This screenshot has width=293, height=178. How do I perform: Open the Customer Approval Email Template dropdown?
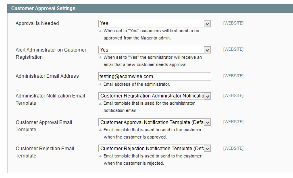coord(154,122)
